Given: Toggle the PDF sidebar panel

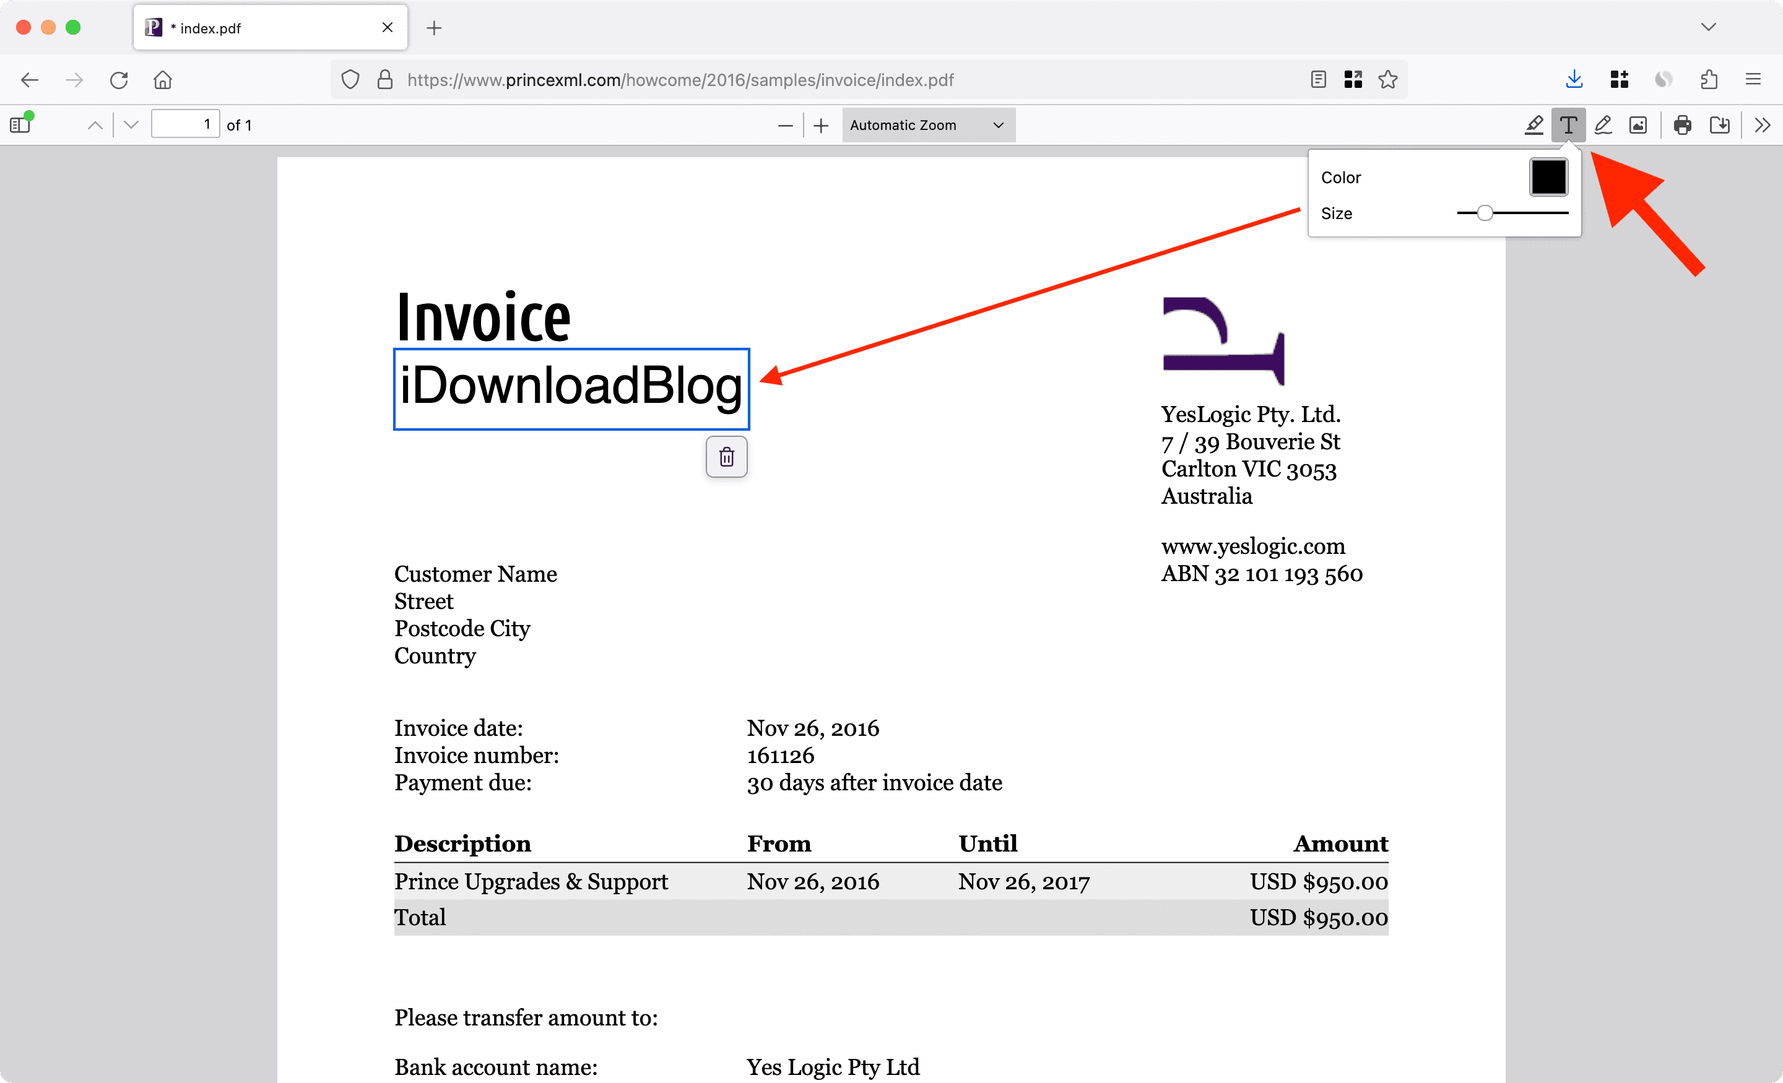Looking at the screenshot, I should [x=20, y=124].
